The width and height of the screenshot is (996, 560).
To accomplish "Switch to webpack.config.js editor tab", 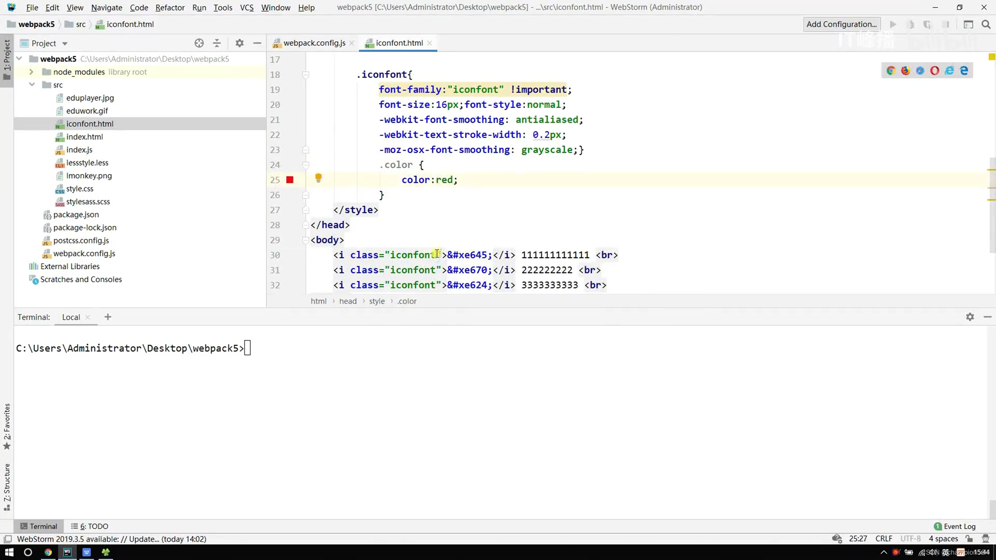I will coord(314,43).
